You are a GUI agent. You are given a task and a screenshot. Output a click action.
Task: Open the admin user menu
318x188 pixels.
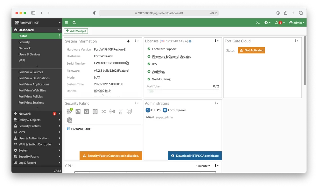click(297, 23)
